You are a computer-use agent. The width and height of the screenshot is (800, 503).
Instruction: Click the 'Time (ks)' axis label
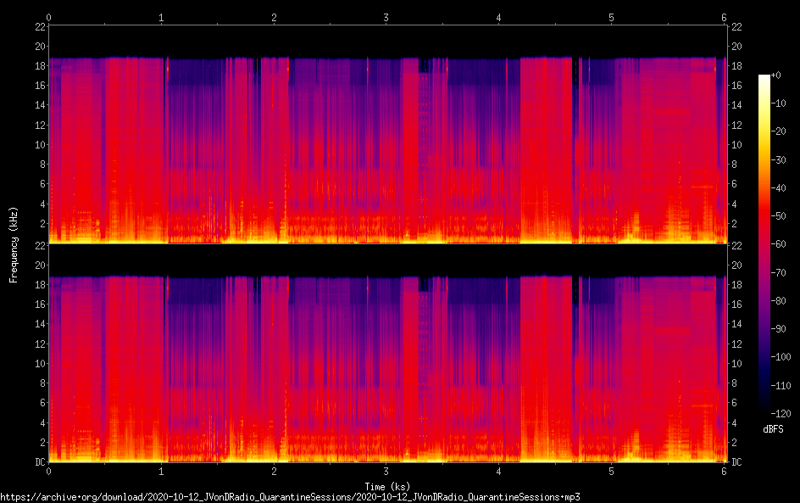(x=387, y=487)
